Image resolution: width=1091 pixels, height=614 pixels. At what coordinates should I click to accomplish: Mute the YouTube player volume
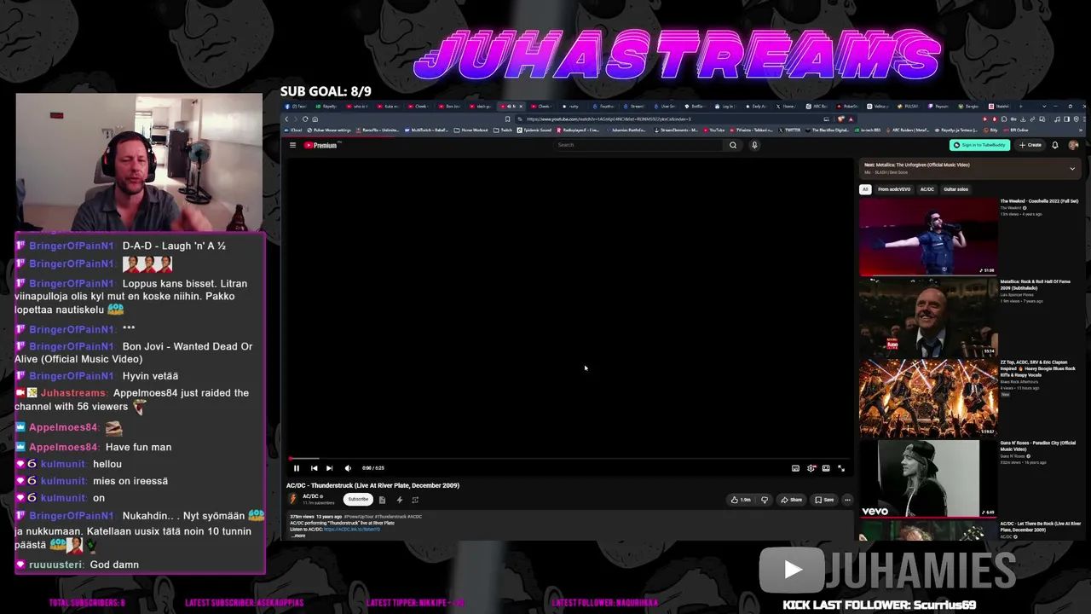[348, 468]
